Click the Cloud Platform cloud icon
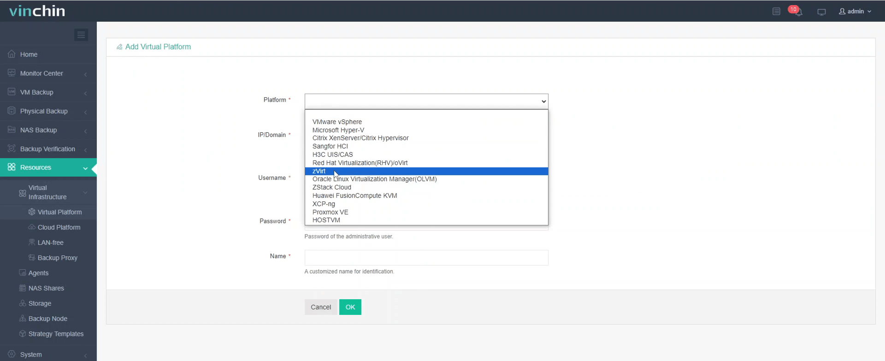Screen dimensions: 885x361 [32, 227]
